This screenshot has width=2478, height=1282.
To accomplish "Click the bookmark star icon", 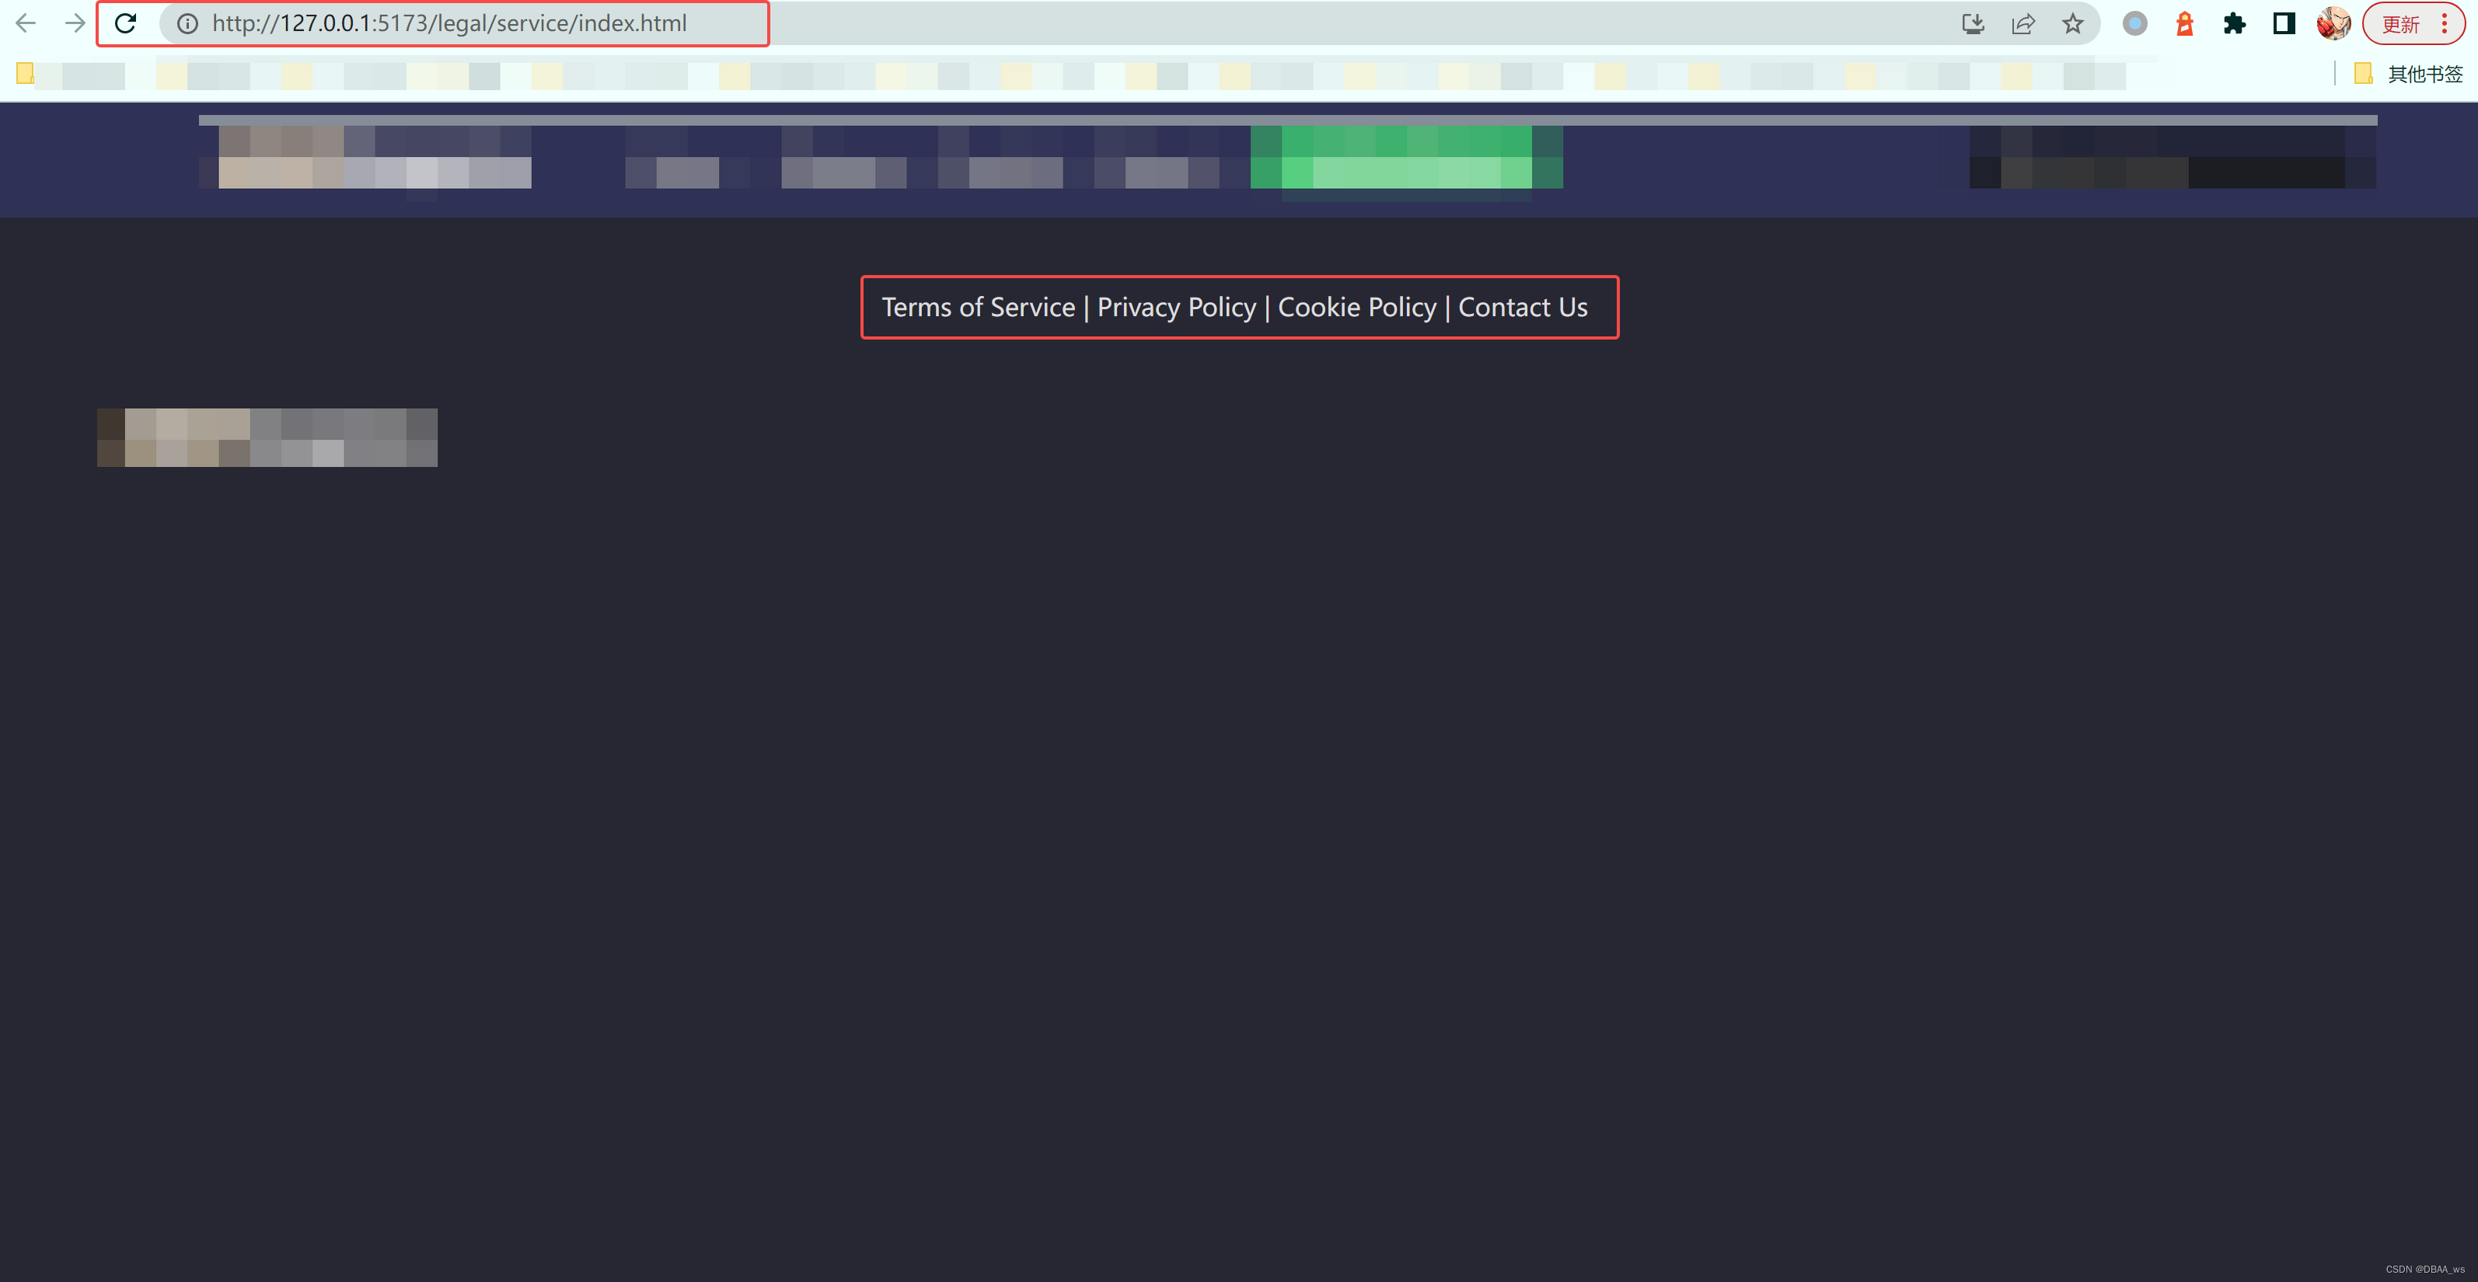I will (x=2069, y=23).
